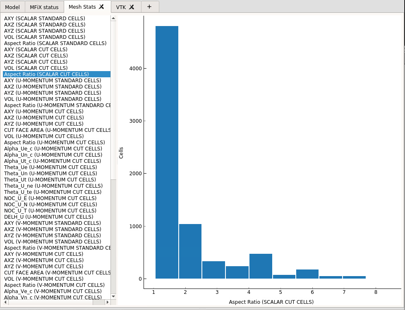Click the vertical scrollbar of the list

tap(113, 99)
